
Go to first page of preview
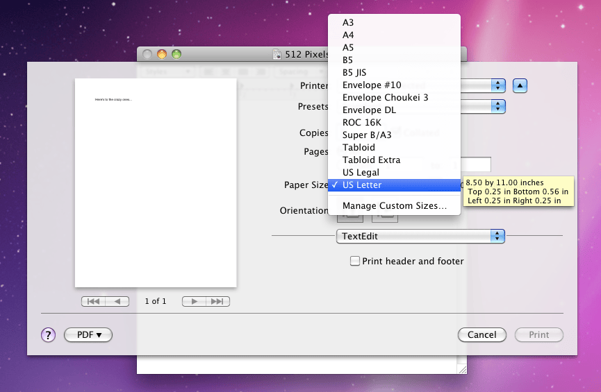(x=93, y=301)
